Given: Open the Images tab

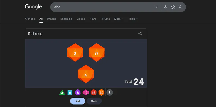Looking at the screenshot, I should point(52,19).
